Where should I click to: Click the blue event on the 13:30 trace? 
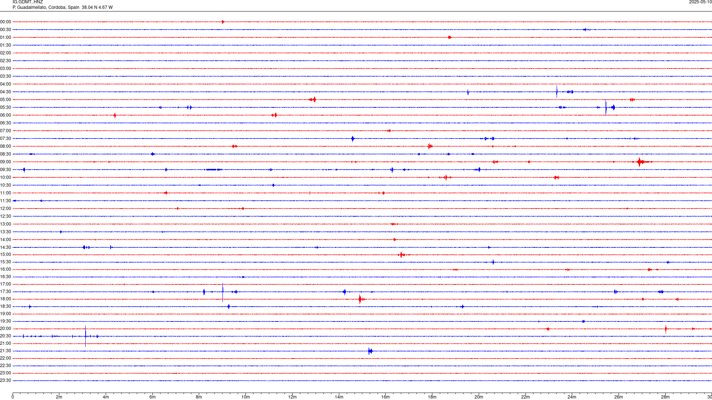(x=61, y=232)
